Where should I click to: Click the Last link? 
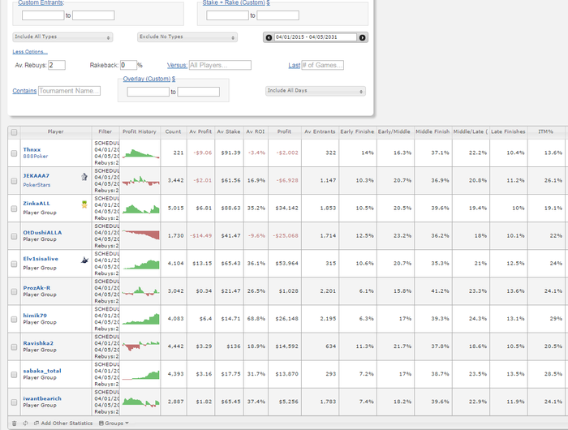click(294, 65)
